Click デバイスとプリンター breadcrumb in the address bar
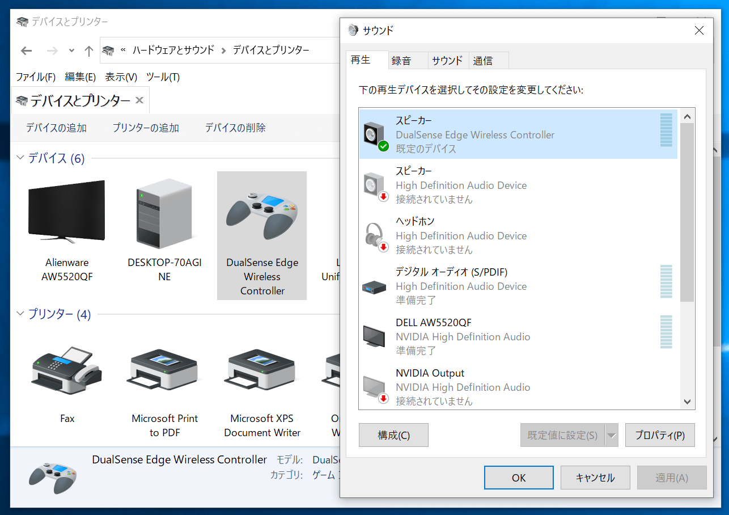This screenshot has width=729, height=515. 271,50
